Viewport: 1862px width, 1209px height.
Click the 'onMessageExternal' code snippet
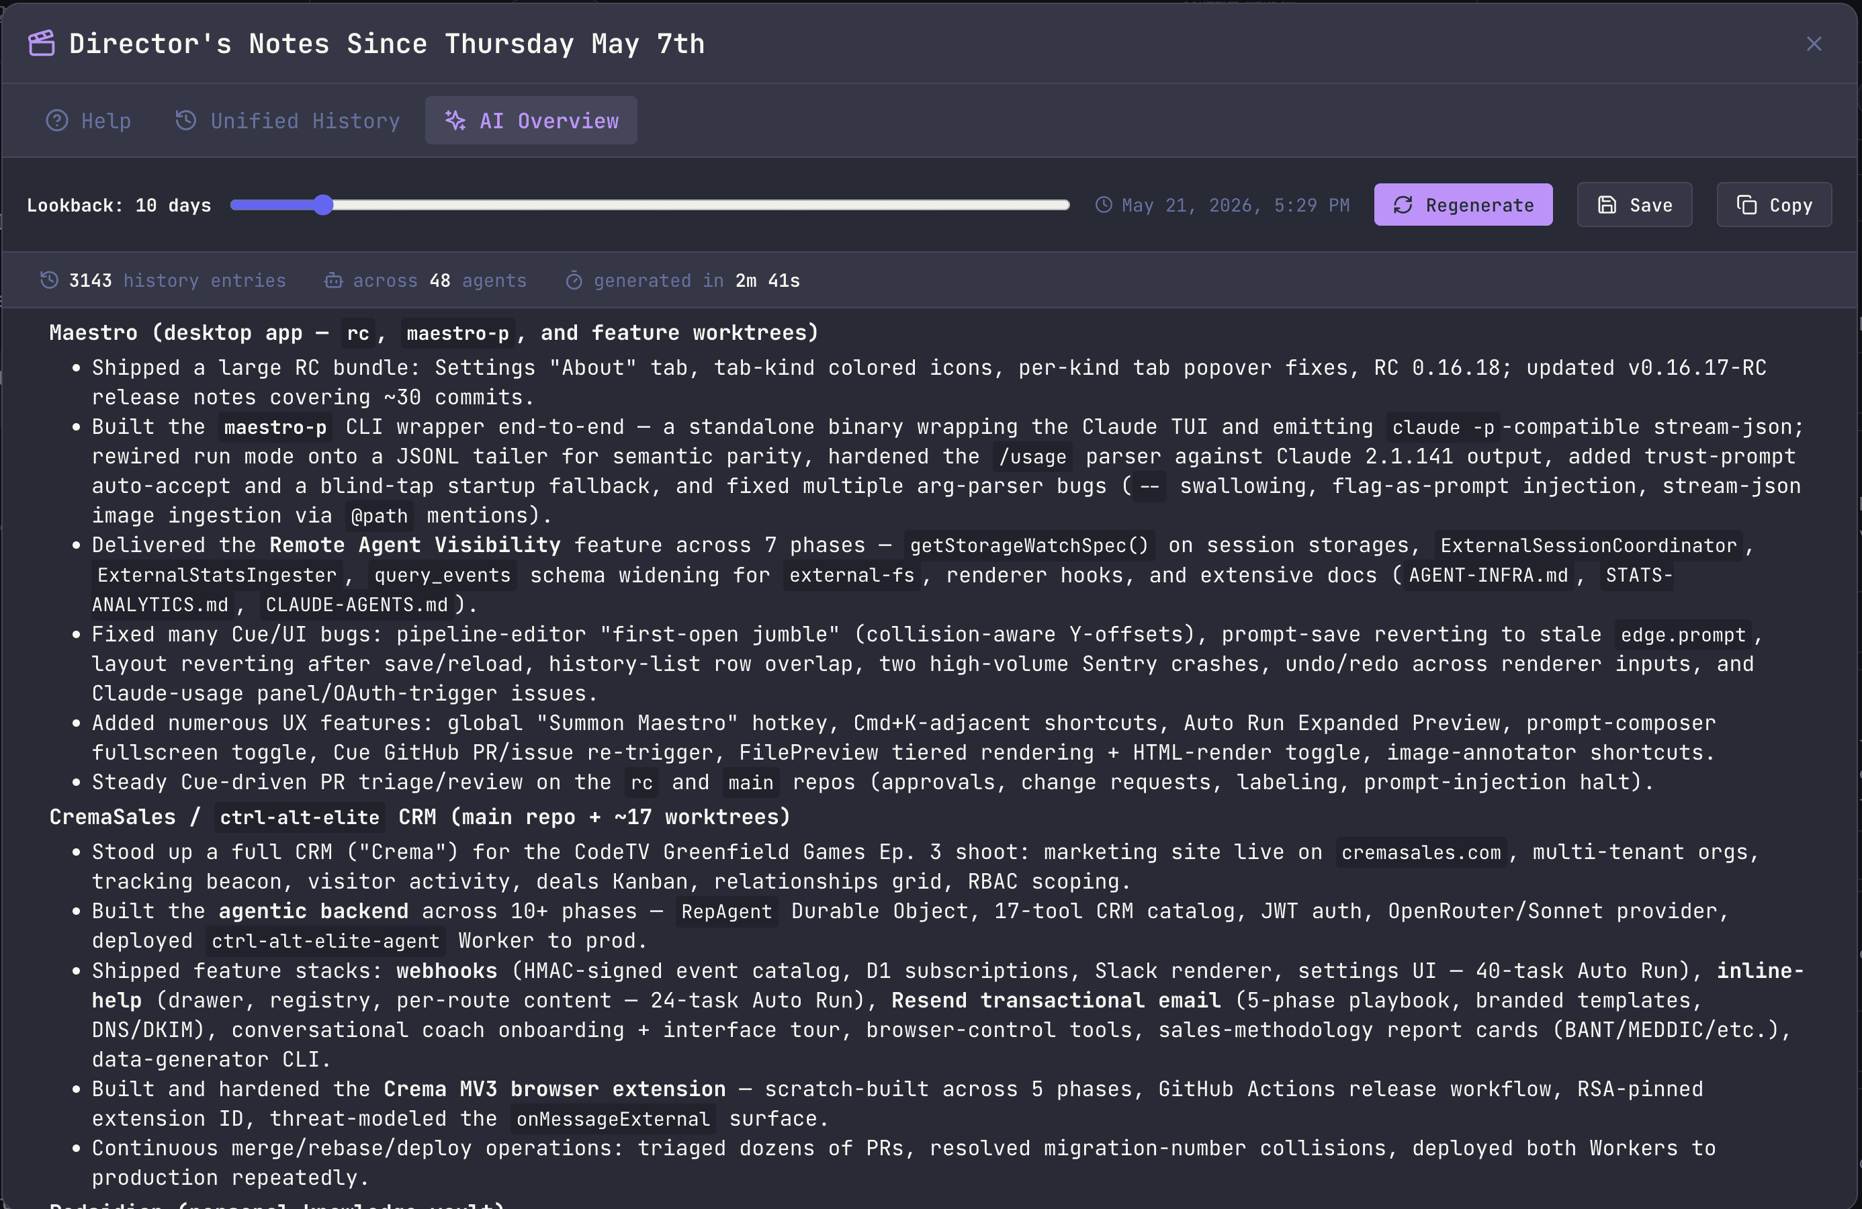pyautogui.click(x=613, y=1119)
